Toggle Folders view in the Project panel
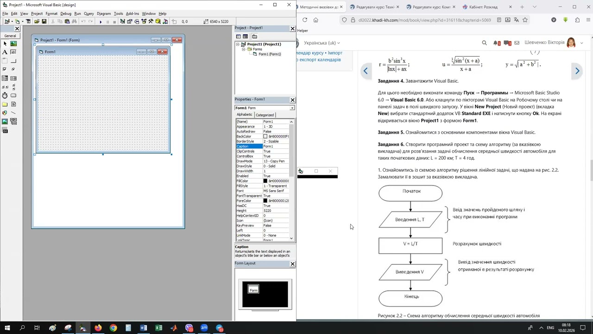 coord(254,36)
